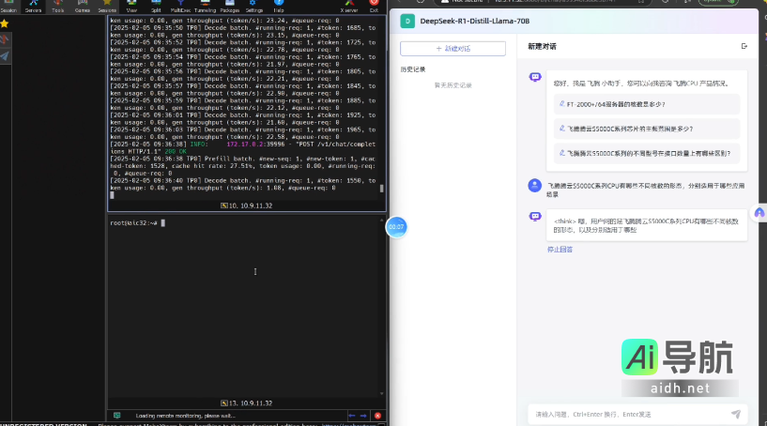Open the Tools toolbar button

(57, 6)
